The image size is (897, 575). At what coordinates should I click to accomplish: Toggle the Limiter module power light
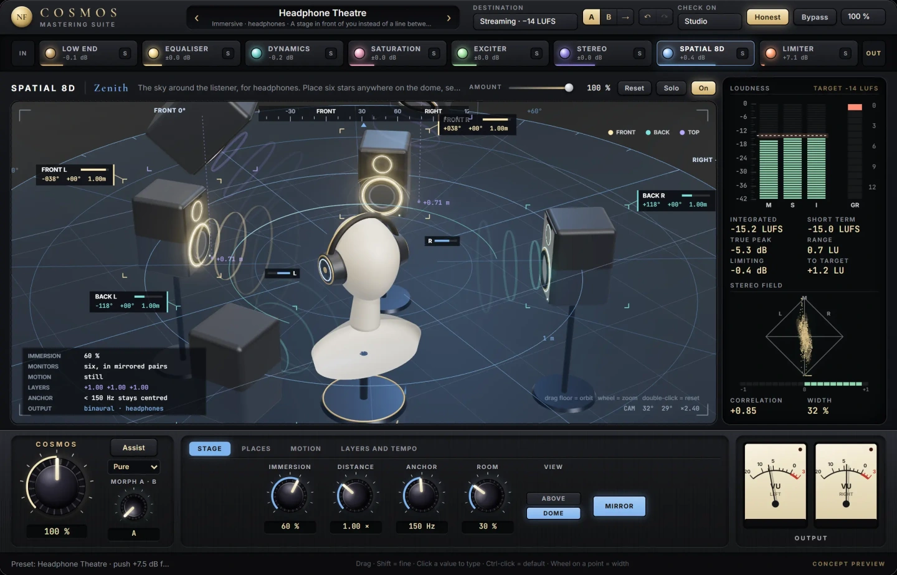pos(771,54)
